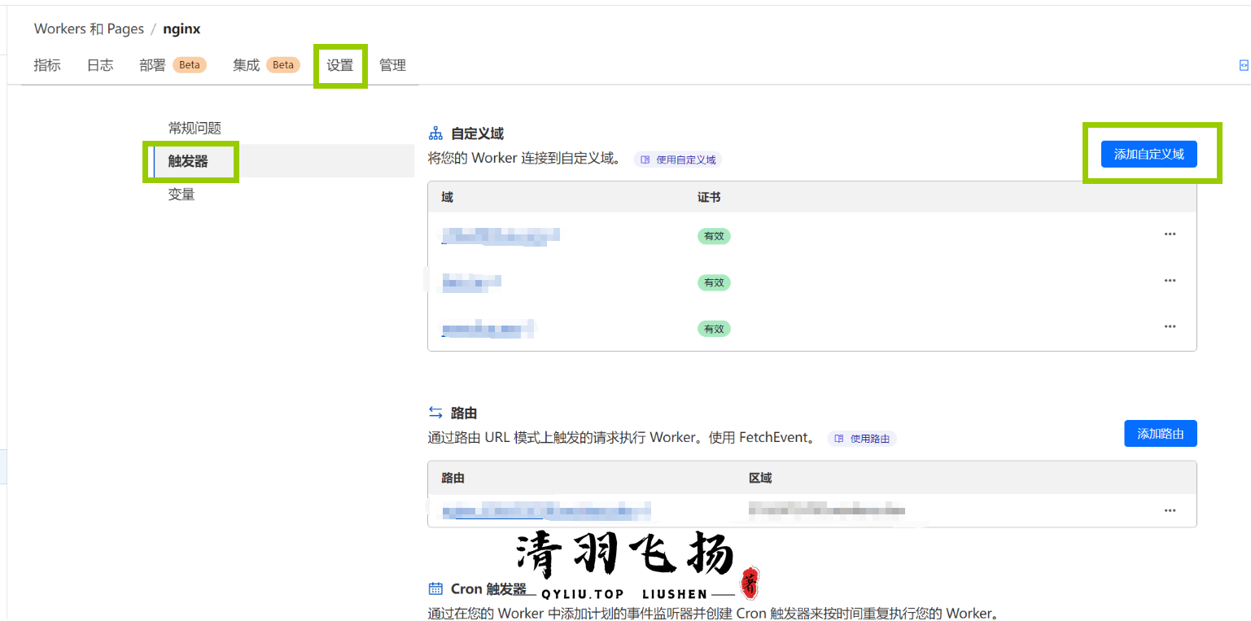Open the 部署 Beta tab
Image resolution: width=1251 pixels, height=621 pixels.
tap(173, 65)
